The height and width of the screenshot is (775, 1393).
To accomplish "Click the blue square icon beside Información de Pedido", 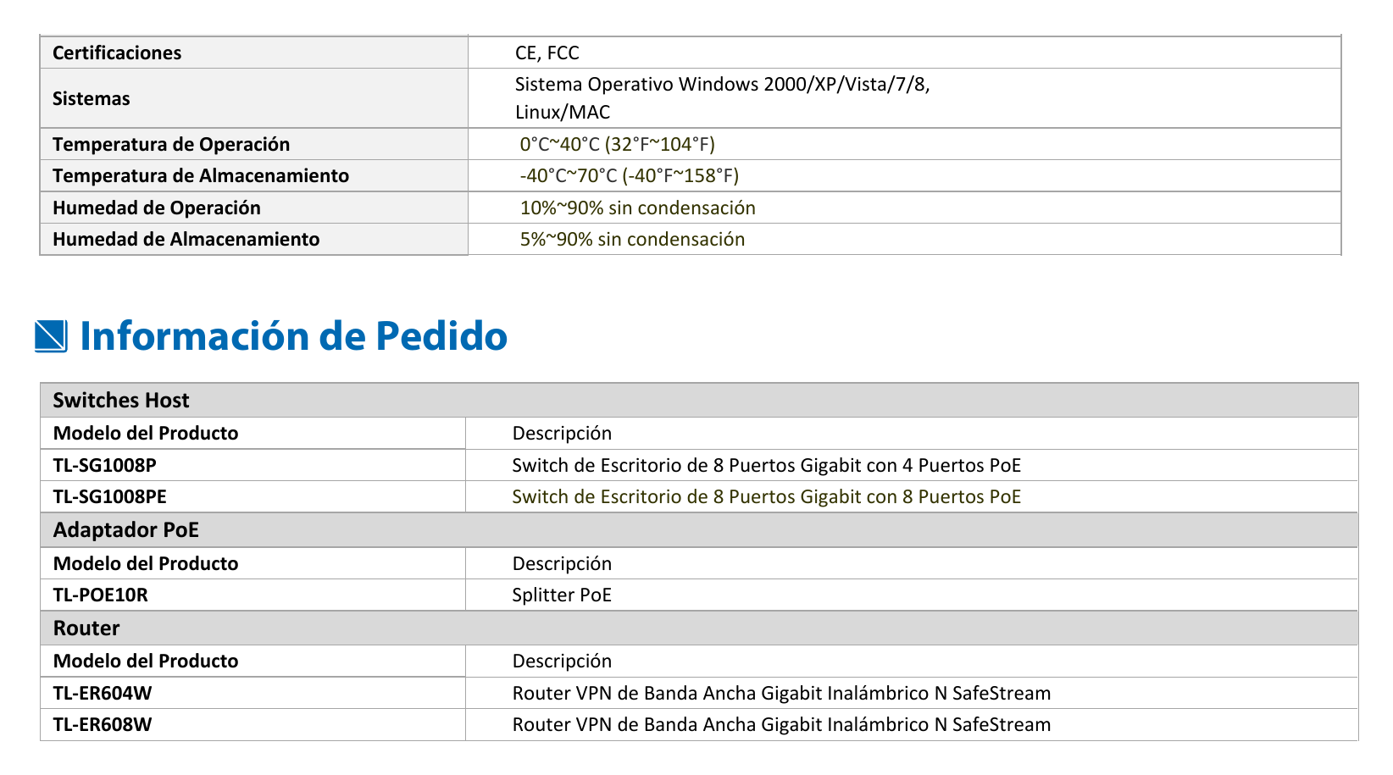I will pos(51,336).
